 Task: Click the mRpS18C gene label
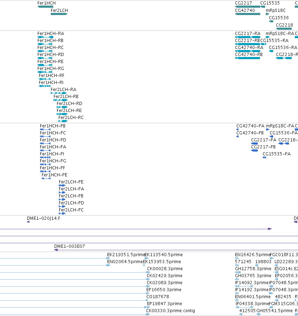pyautogui.click(x=276, y=10)
